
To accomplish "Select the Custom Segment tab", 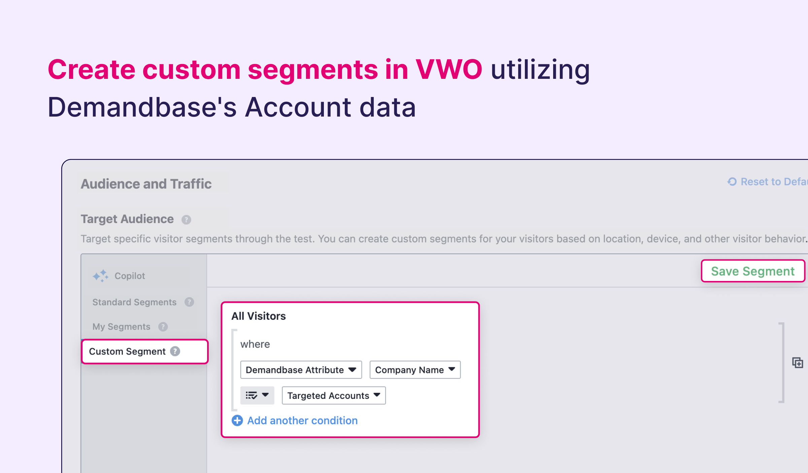I will 127,351.
